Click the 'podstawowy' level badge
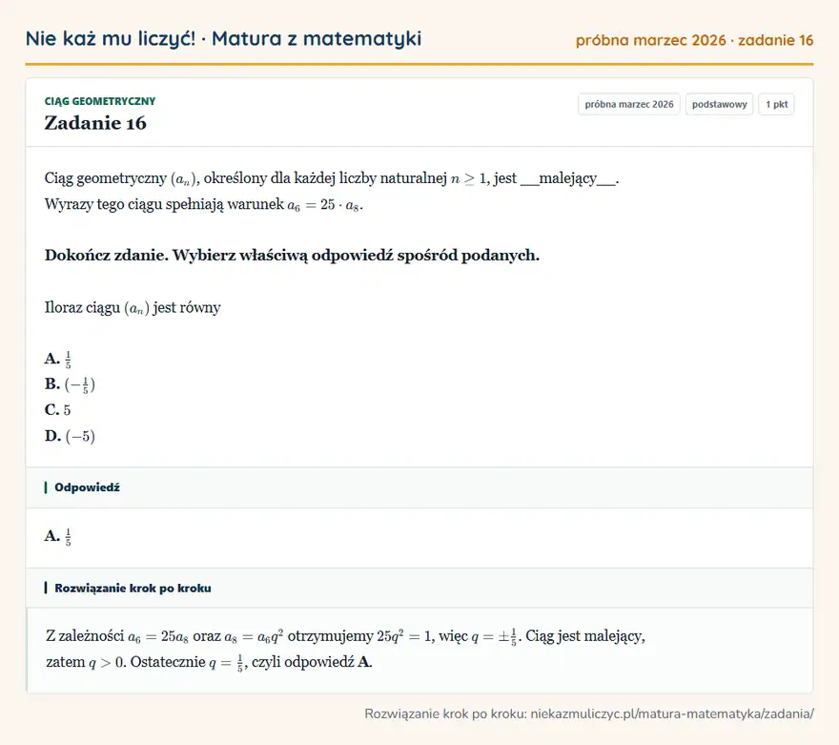 coord(719,104)
